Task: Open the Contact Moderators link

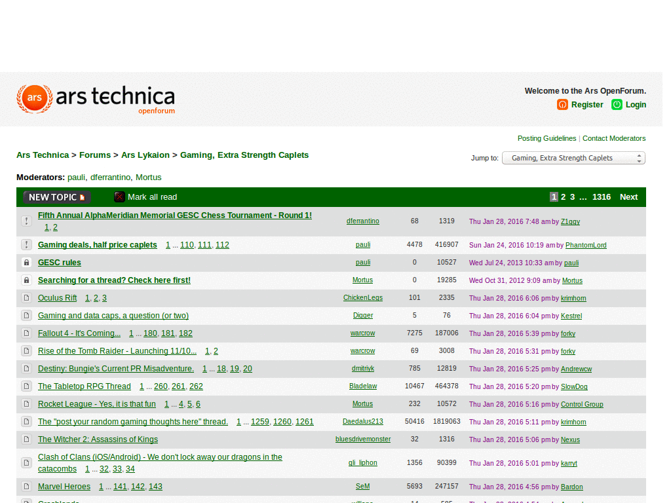Action: [614, 138]
